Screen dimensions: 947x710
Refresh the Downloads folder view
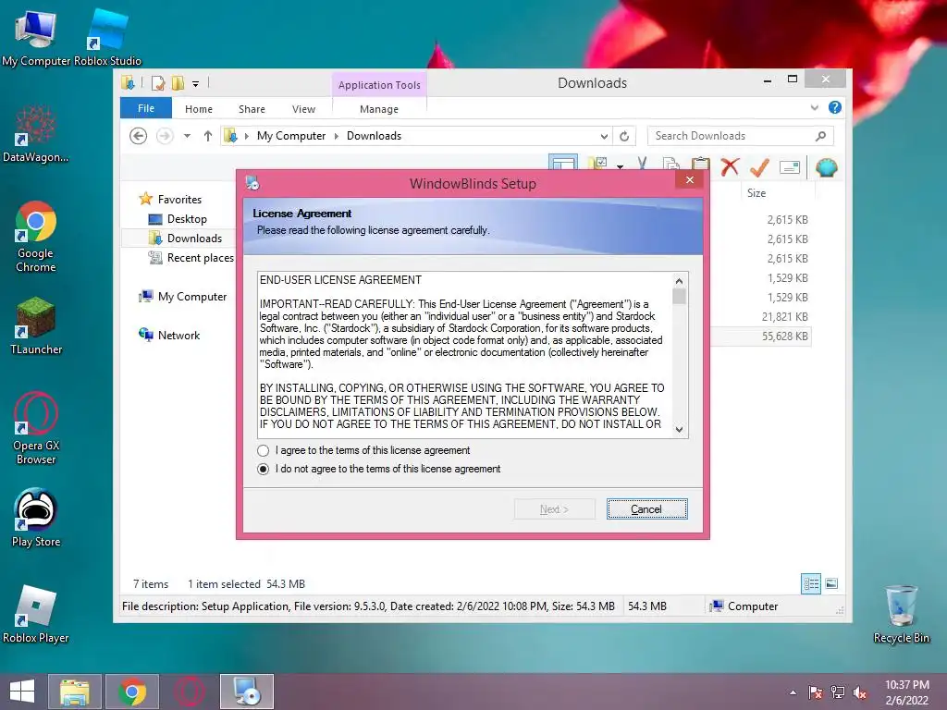click(x=624, y=136)
